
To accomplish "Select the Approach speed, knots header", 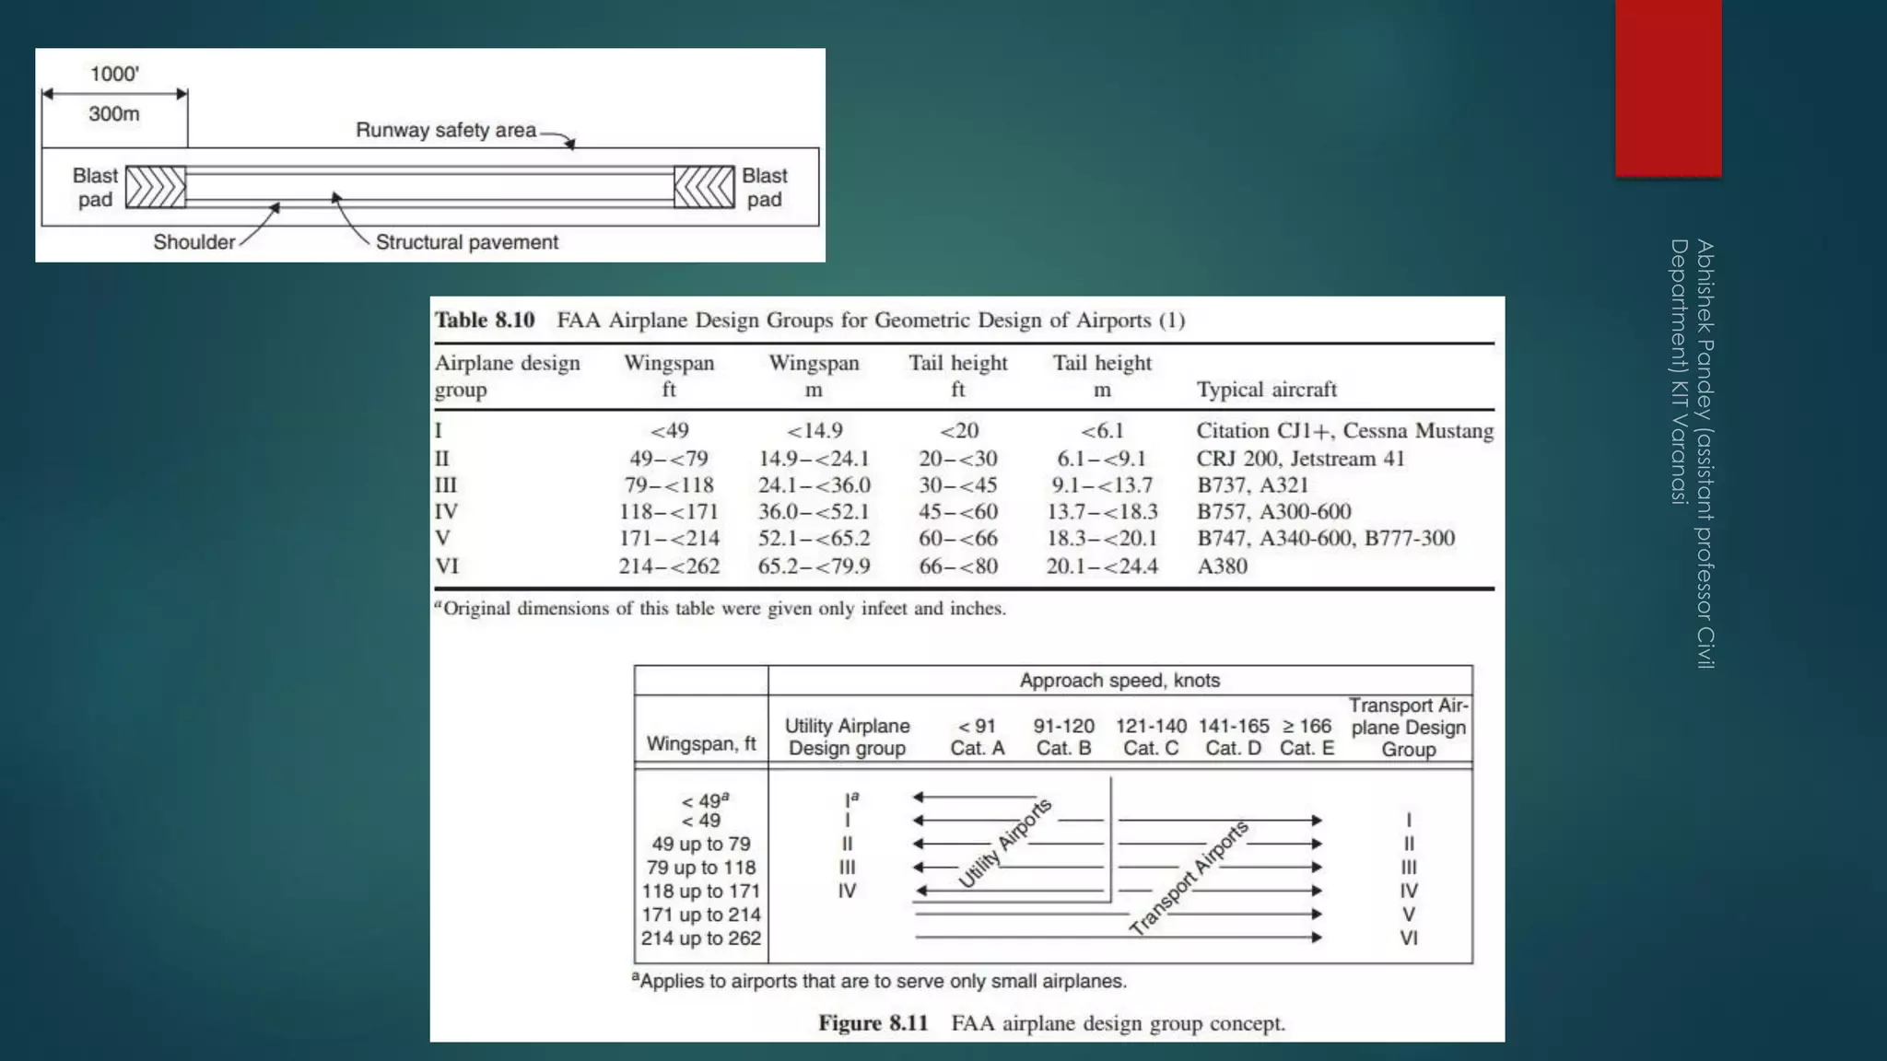I will (1119, 681).
